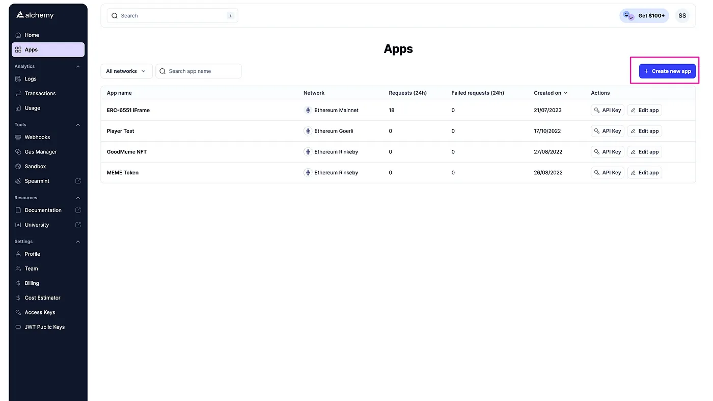Click the Ethereum Goerli network cell
Screen dimensions: 713x401
328,131
